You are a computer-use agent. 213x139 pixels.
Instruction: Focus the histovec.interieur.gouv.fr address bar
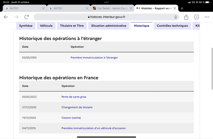[106, 17]
